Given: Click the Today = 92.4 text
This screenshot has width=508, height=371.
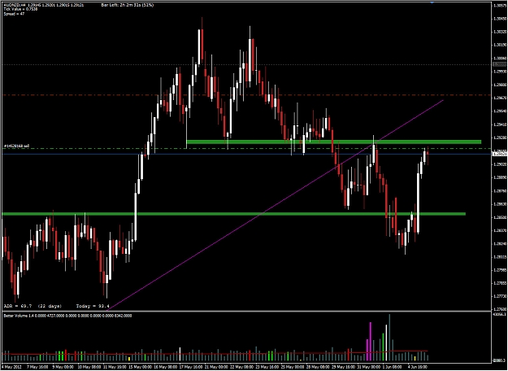Looking at the screenshot, I should pyautogui.click(x=93, y=306).
